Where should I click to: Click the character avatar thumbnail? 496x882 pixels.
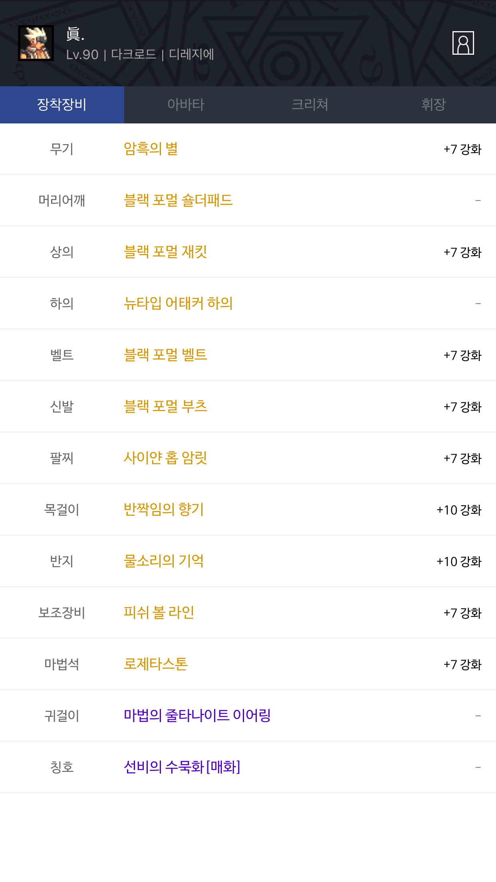pyautogui.click(x=36, y=43)
